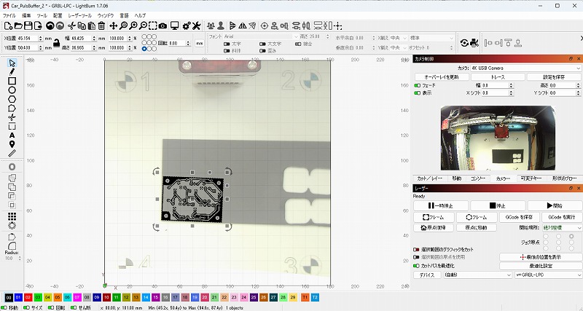Switch to the 移動 panel tab
Image resolution: width=583 pixels, height=311 pixels.
[x=456, y=178]
